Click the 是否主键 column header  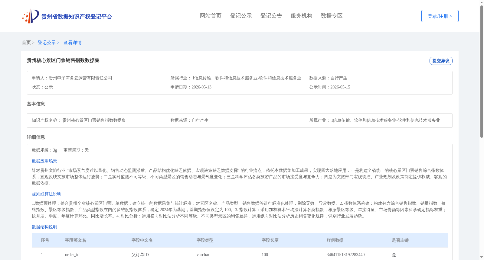tap(400, 240)
